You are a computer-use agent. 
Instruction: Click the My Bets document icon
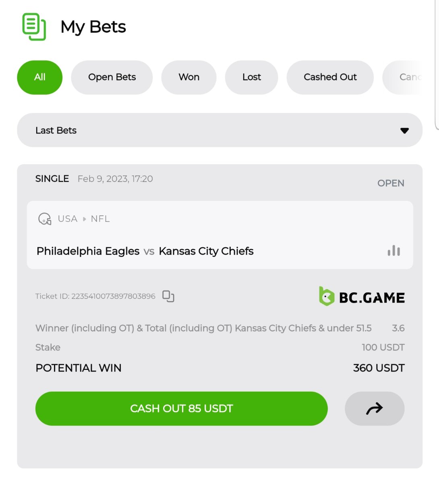pos(34,27)
